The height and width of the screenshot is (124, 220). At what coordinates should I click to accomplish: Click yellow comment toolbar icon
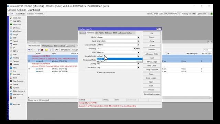(x=46, y=50)
